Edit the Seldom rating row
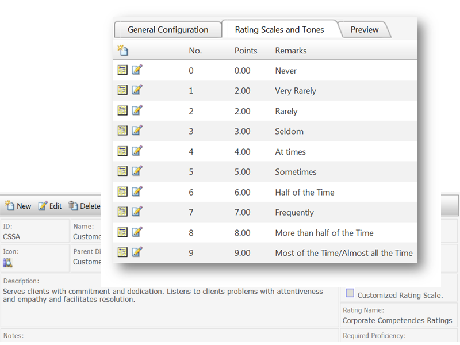This screenshot has width=460, height=345. (x=137, y=131)
